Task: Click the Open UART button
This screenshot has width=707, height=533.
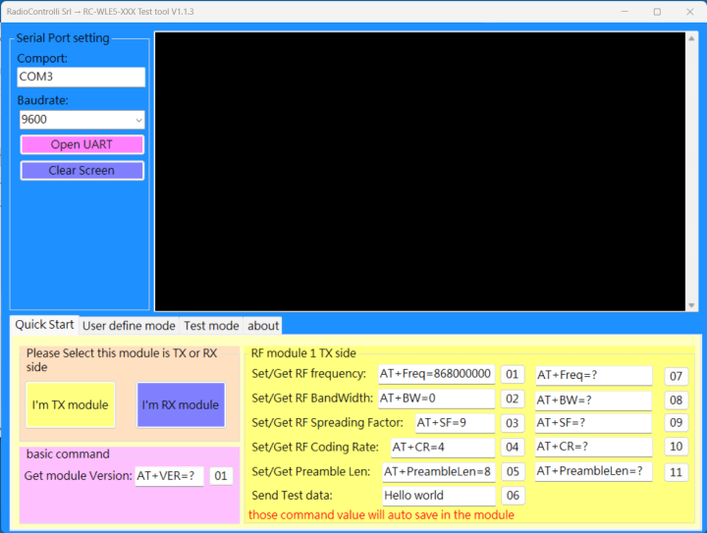Action: point(82,144)
